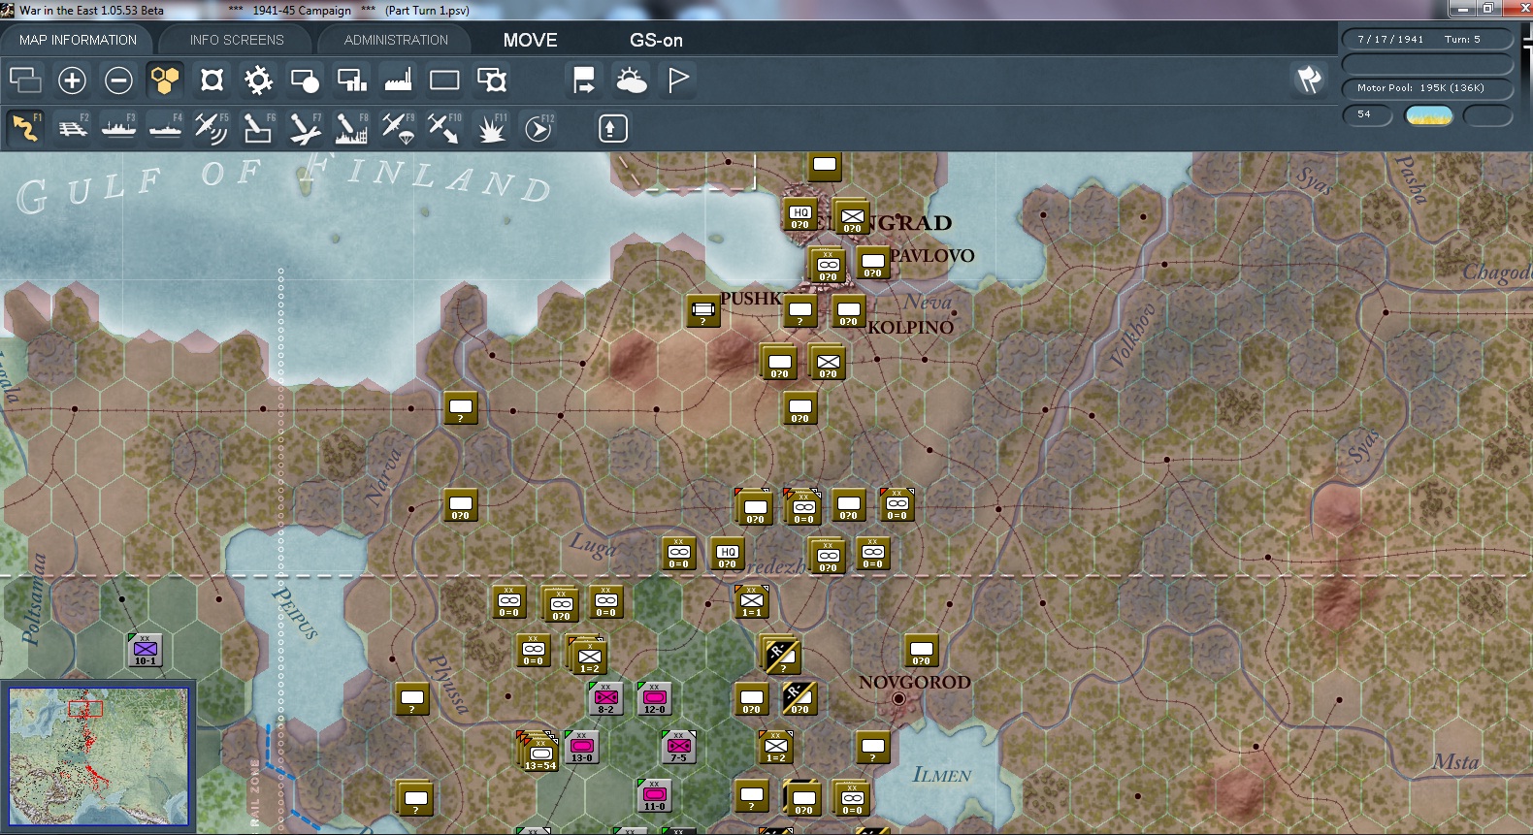Open the ADMINISTRATION tab

pyautogui.click(x=396, y=40)
